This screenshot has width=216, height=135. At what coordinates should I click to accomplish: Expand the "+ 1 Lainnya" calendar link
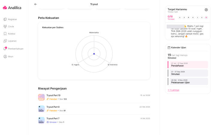click(x=173, y=90)
